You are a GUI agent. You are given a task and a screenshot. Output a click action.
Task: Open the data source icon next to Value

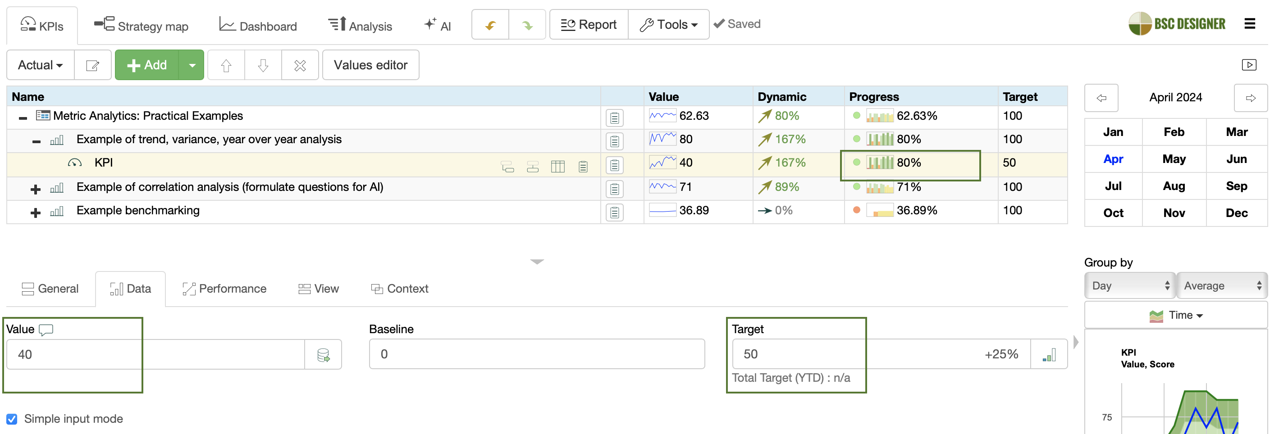pyautogui.click(x=323, y=354)
